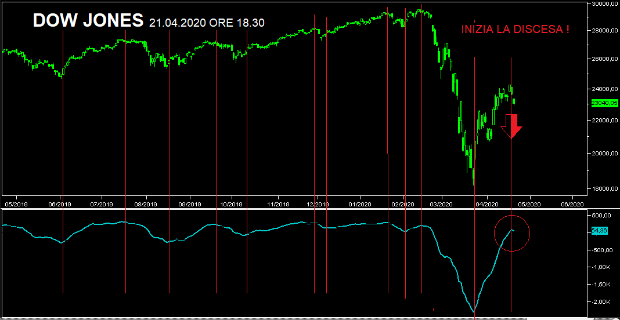Select the green 23040,05 current price tag

coord(604,103)
